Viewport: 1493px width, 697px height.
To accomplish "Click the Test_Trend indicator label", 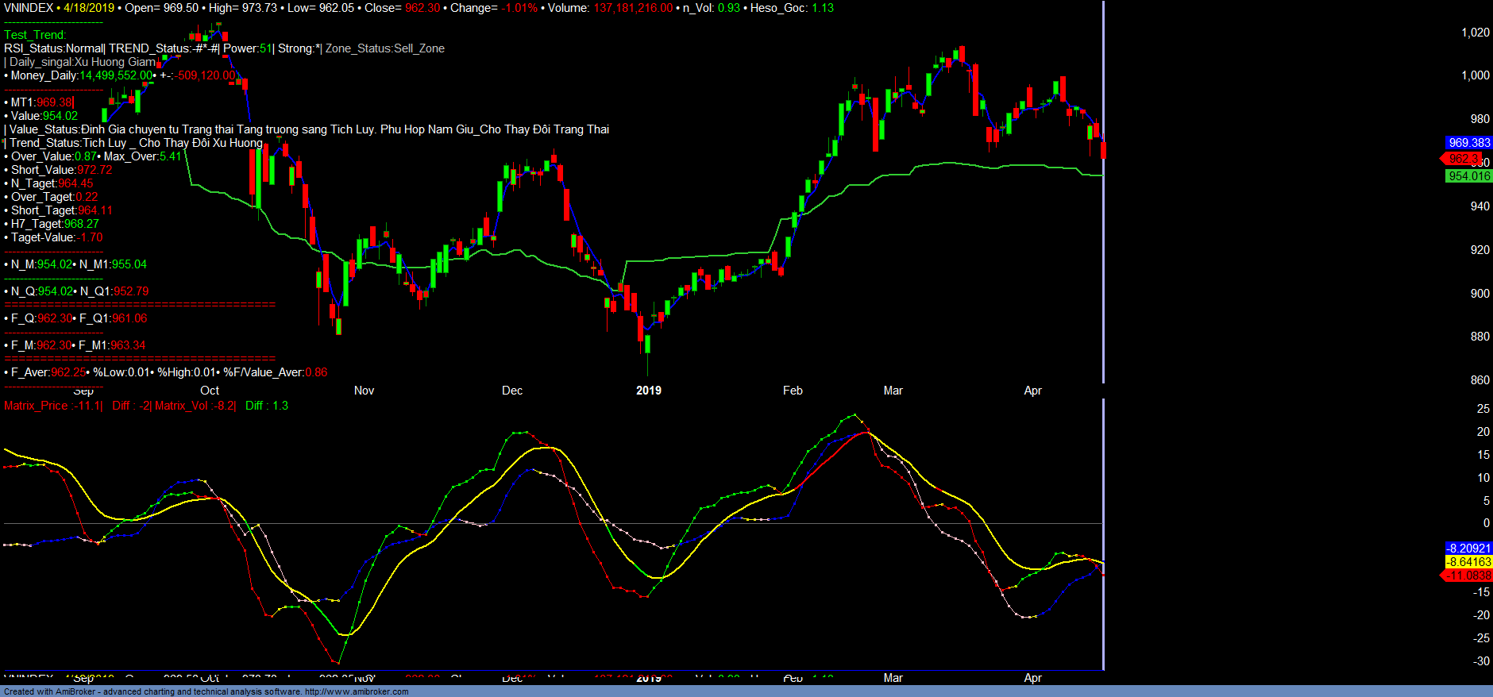I will pyautogui.click(x=35, y=35).
